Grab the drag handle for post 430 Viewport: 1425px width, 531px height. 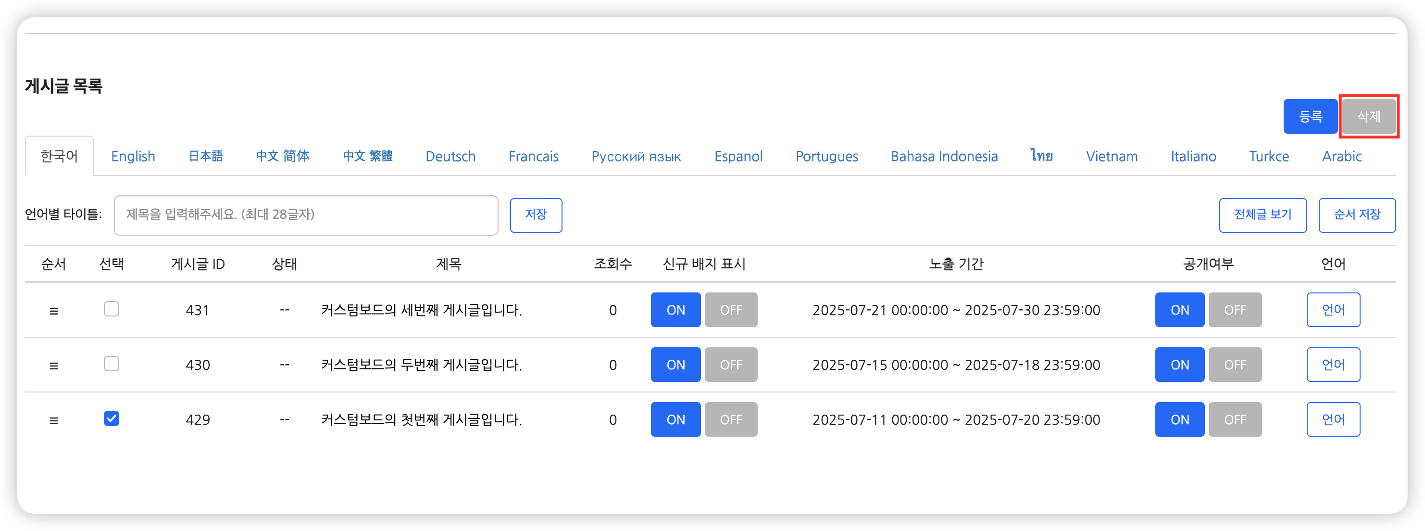point(54,366)
